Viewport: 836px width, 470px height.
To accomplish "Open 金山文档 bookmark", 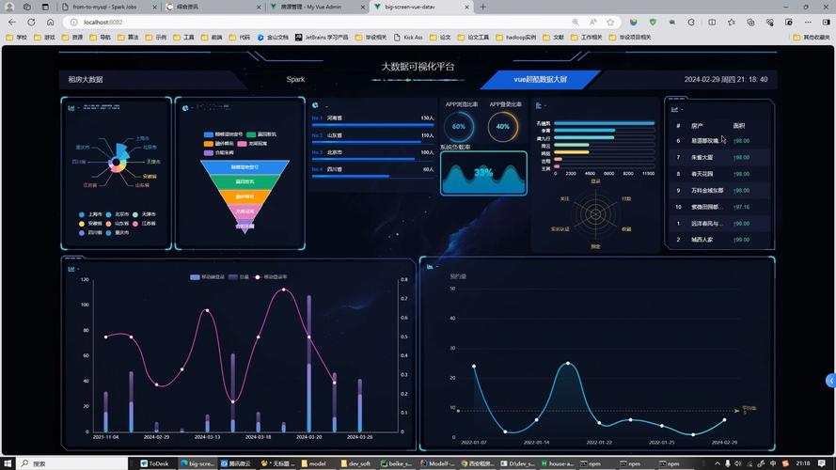I will click(273, 38).
